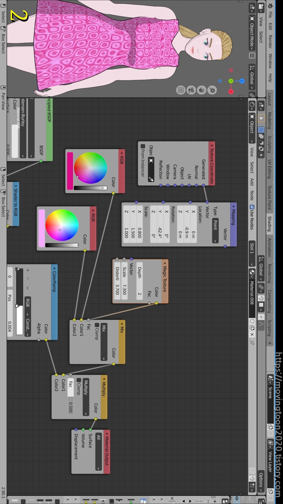Click the Scene browse icon
This screenshot has height=504, width=283.
270,379
